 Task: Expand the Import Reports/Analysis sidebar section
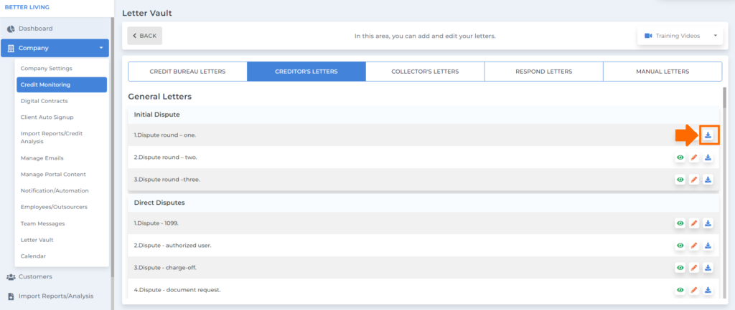click(56, 296)
